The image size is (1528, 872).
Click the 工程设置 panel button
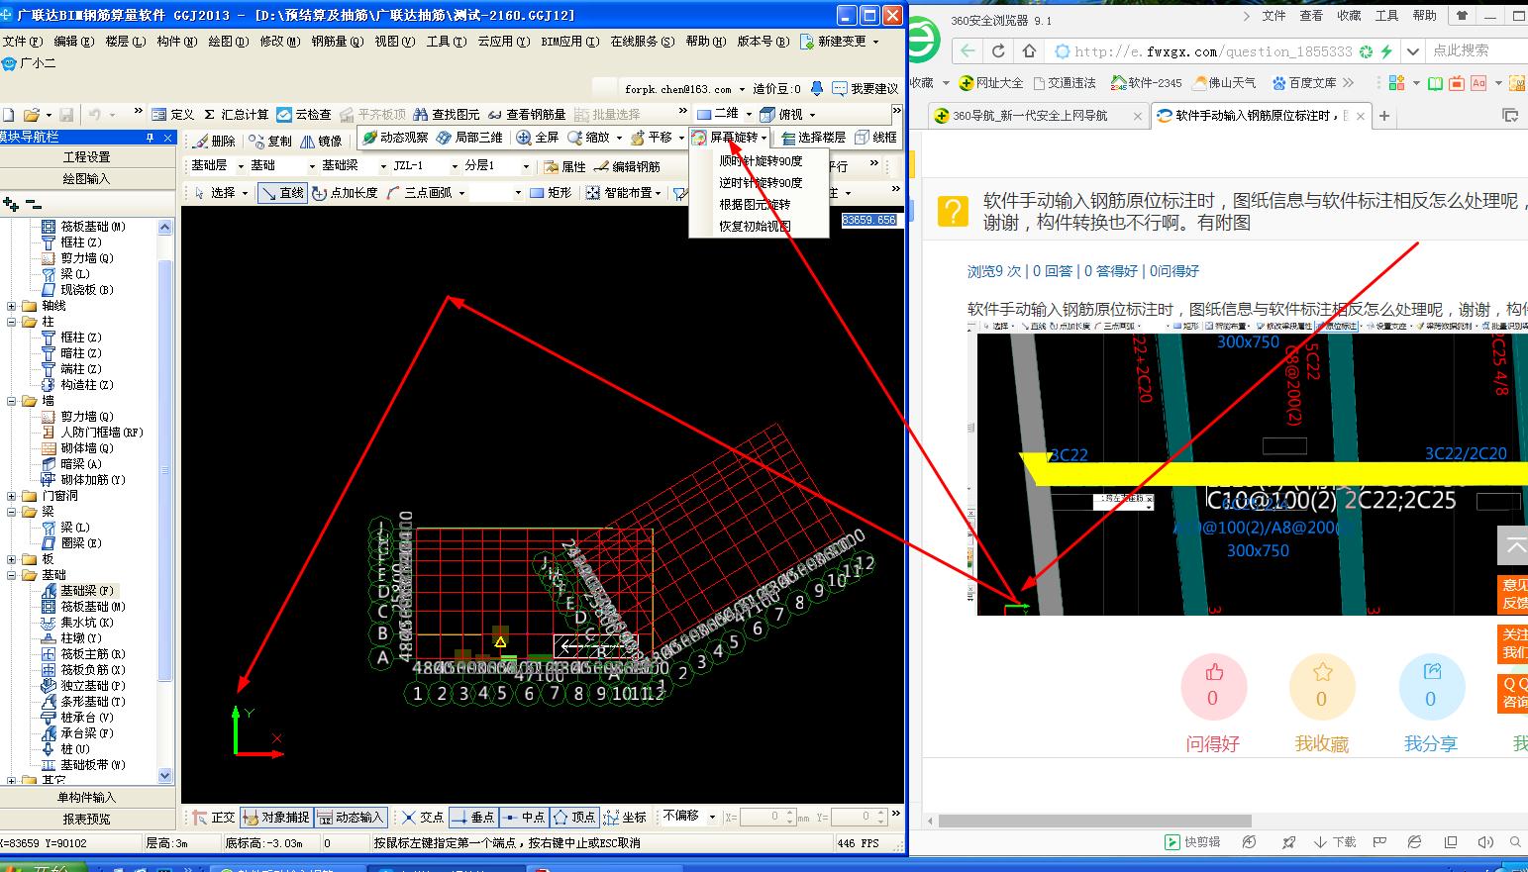86,157
